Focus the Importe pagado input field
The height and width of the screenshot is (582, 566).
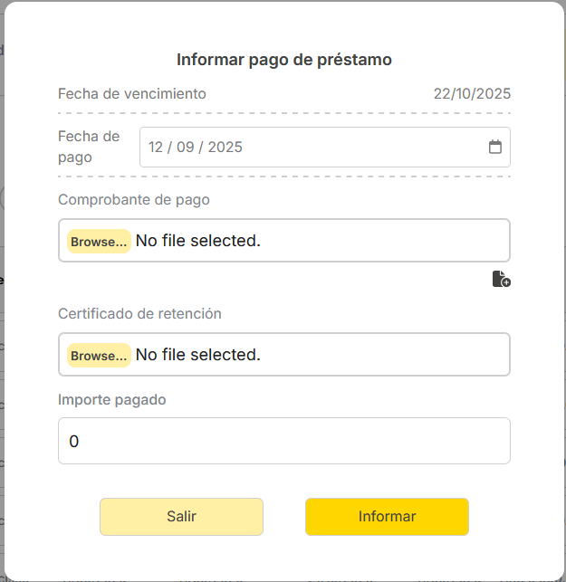(x=283, y=441)
